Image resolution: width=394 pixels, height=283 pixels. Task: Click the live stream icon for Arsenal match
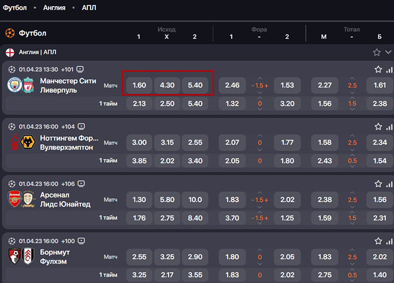[81, 184]
